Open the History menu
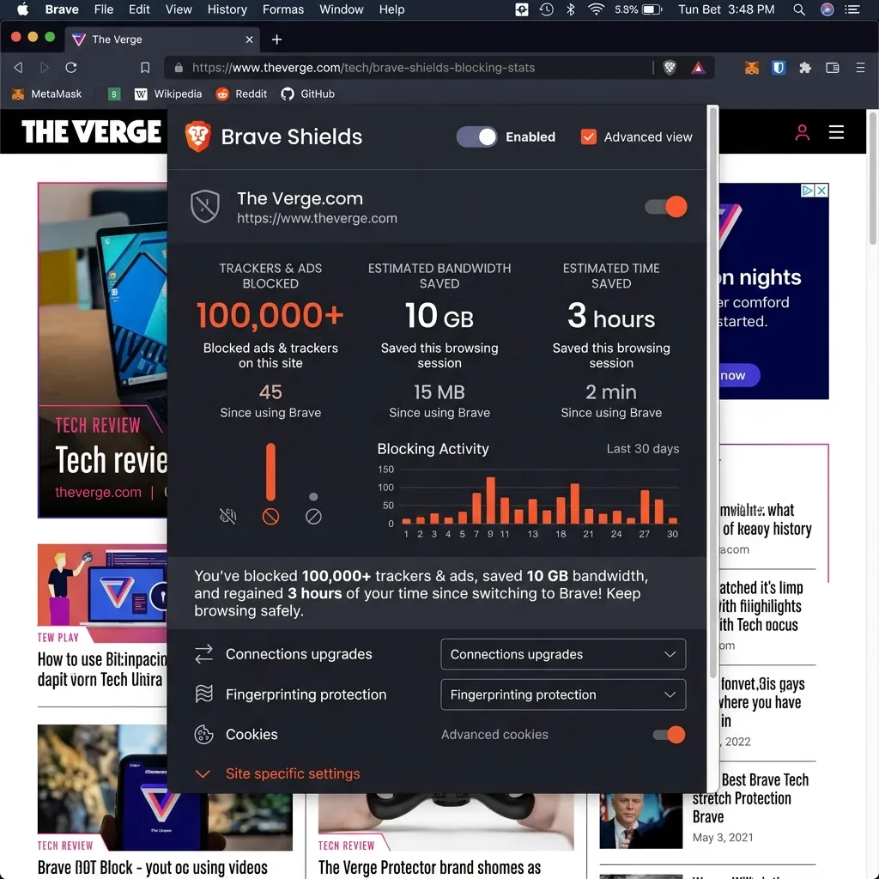 tap(227, 9)
